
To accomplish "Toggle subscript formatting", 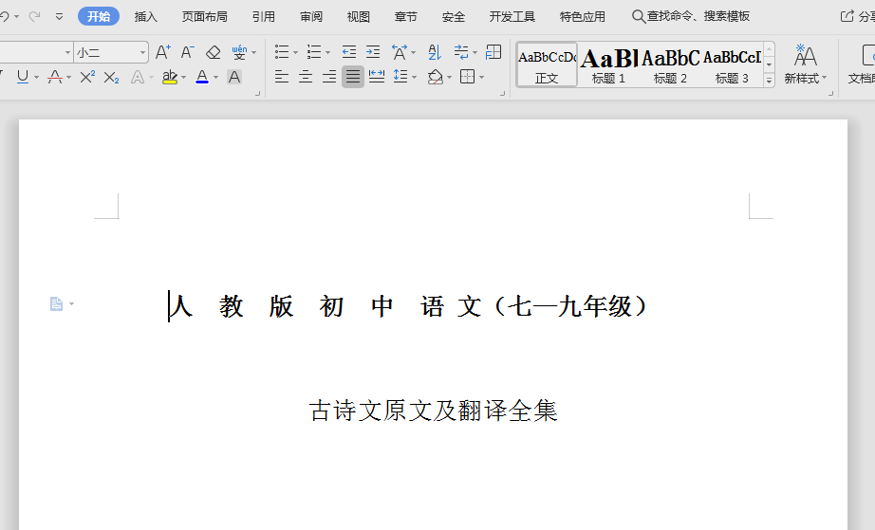I will pyautogui.click(x=111, y=77).
